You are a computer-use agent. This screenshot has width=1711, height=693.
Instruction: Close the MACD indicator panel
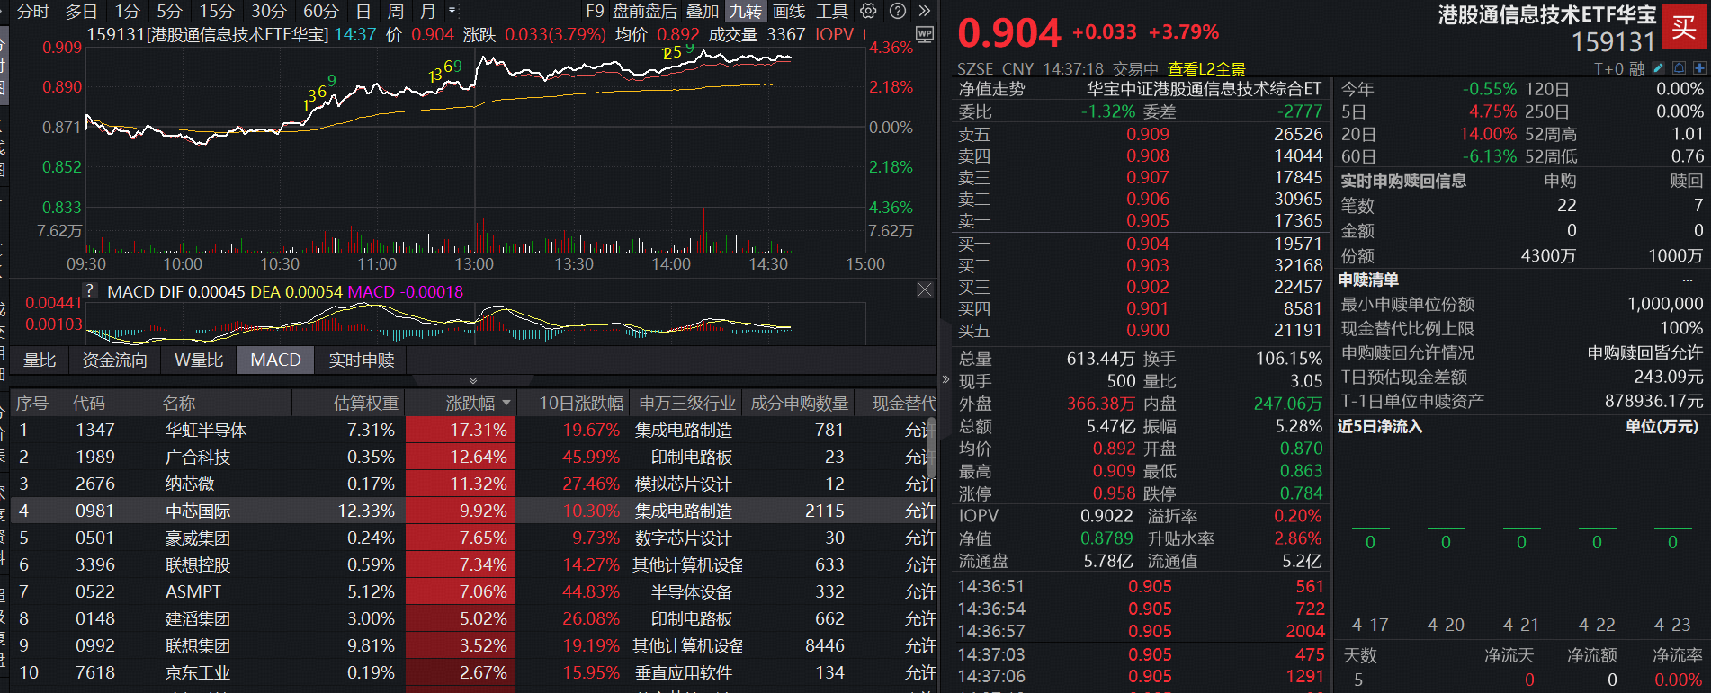tap(925, 289)
